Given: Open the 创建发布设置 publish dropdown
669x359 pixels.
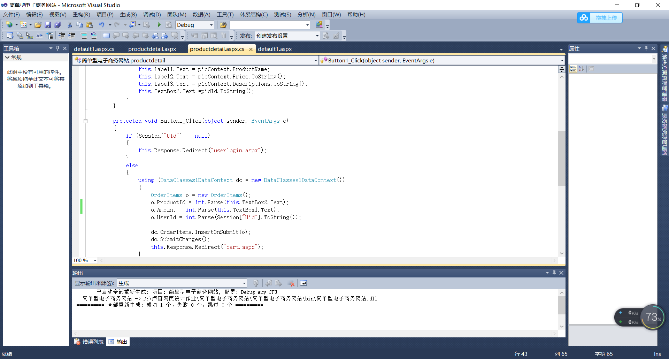Looking at the screenshot, I should pos(317,36).
